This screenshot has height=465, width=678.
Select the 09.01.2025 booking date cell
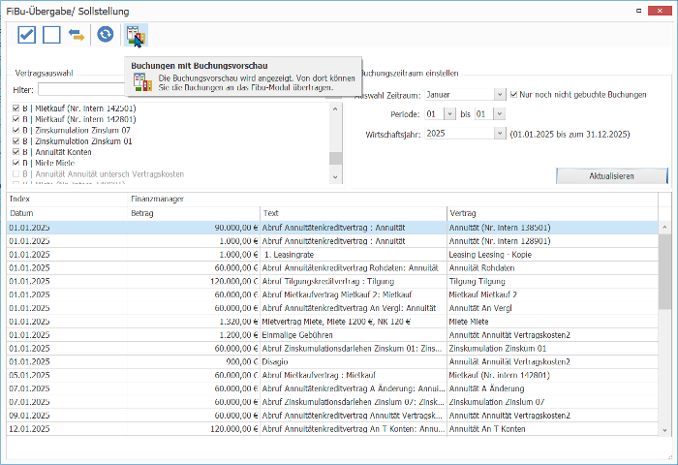click(67, 416)
